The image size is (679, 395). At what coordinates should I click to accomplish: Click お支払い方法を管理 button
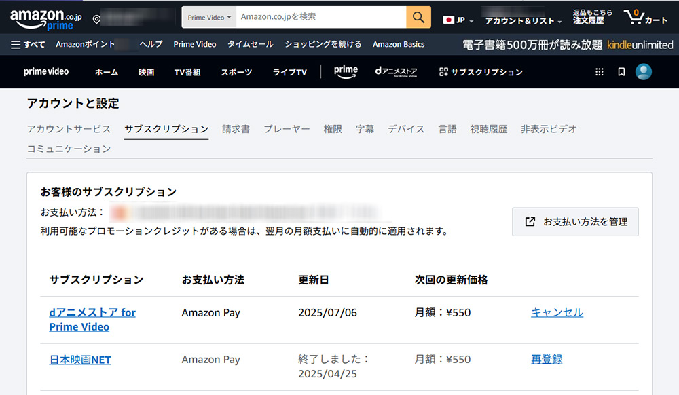(x=575, y=221)
